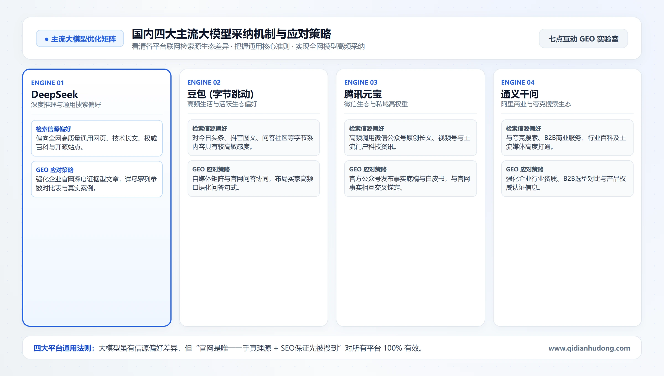Click the sentence starting 大模型虽有信源偏好差异
This screenshot has width=664, height=376.
click(x=260, y=348)
